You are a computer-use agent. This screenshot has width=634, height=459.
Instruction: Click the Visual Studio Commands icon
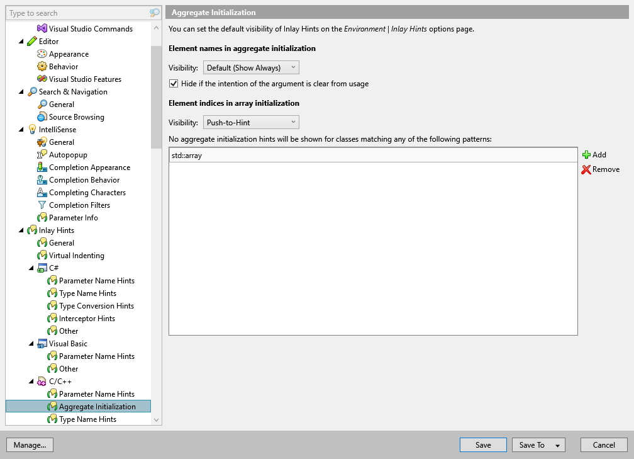(x=41, y=28)
